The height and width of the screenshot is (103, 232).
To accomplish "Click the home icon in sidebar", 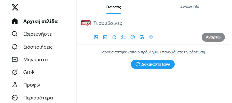I will 15,21.
